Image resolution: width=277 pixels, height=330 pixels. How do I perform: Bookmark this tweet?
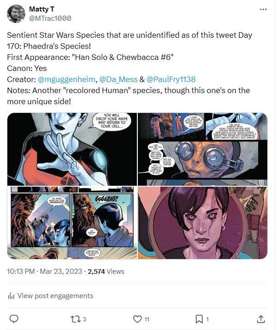[199, 318]
